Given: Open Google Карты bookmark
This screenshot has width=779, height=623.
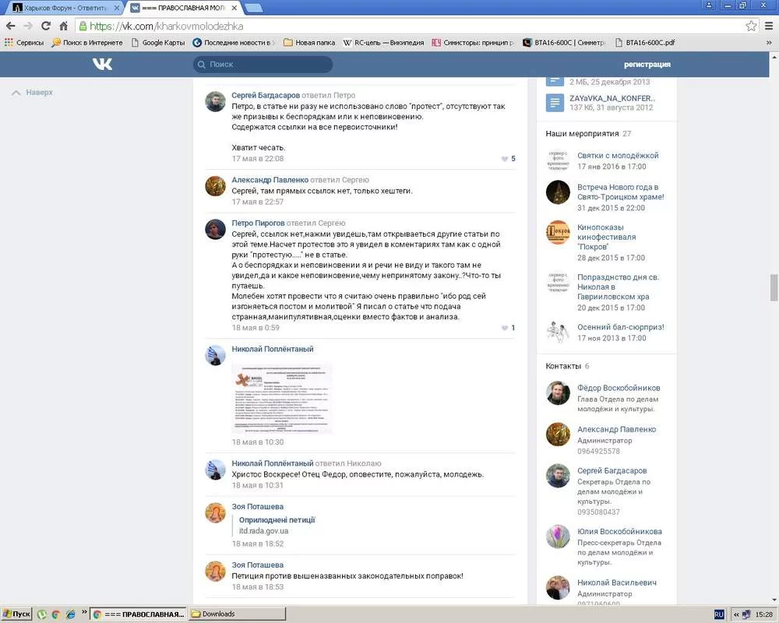Looking at the screenshot, I should coord(158,43).
